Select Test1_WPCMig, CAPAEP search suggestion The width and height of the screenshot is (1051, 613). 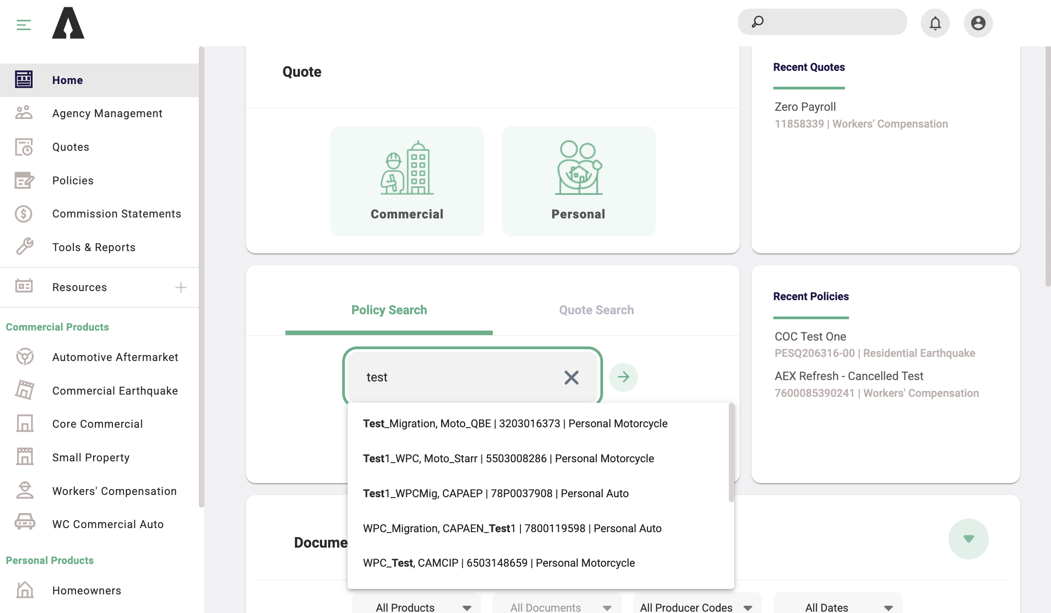[496, 494]
